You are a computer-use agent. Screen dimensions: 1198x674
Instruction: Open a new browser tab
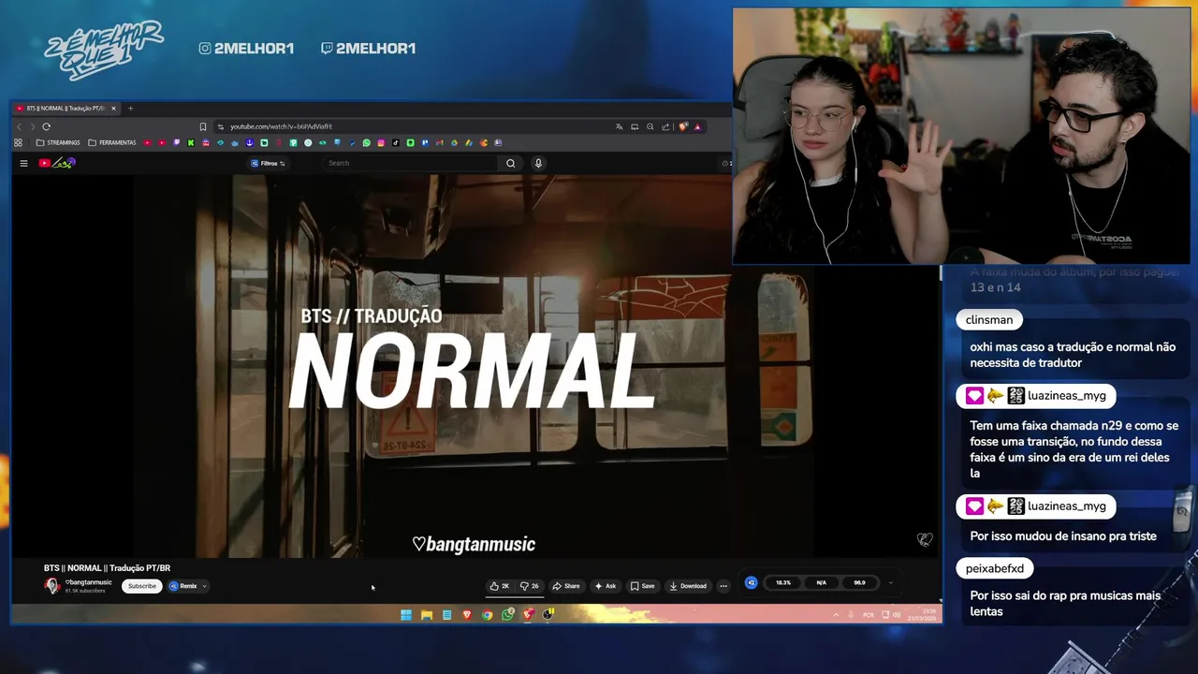[x=130, y=109]
